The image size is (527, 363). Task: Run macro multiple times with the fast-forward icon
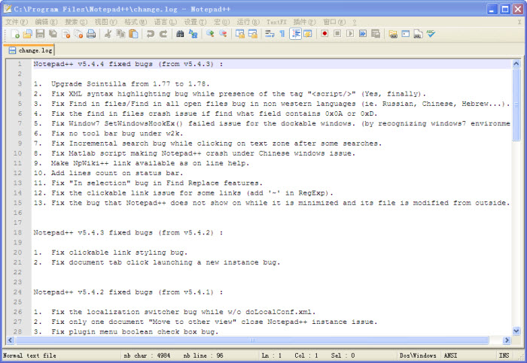click(363, 34)
